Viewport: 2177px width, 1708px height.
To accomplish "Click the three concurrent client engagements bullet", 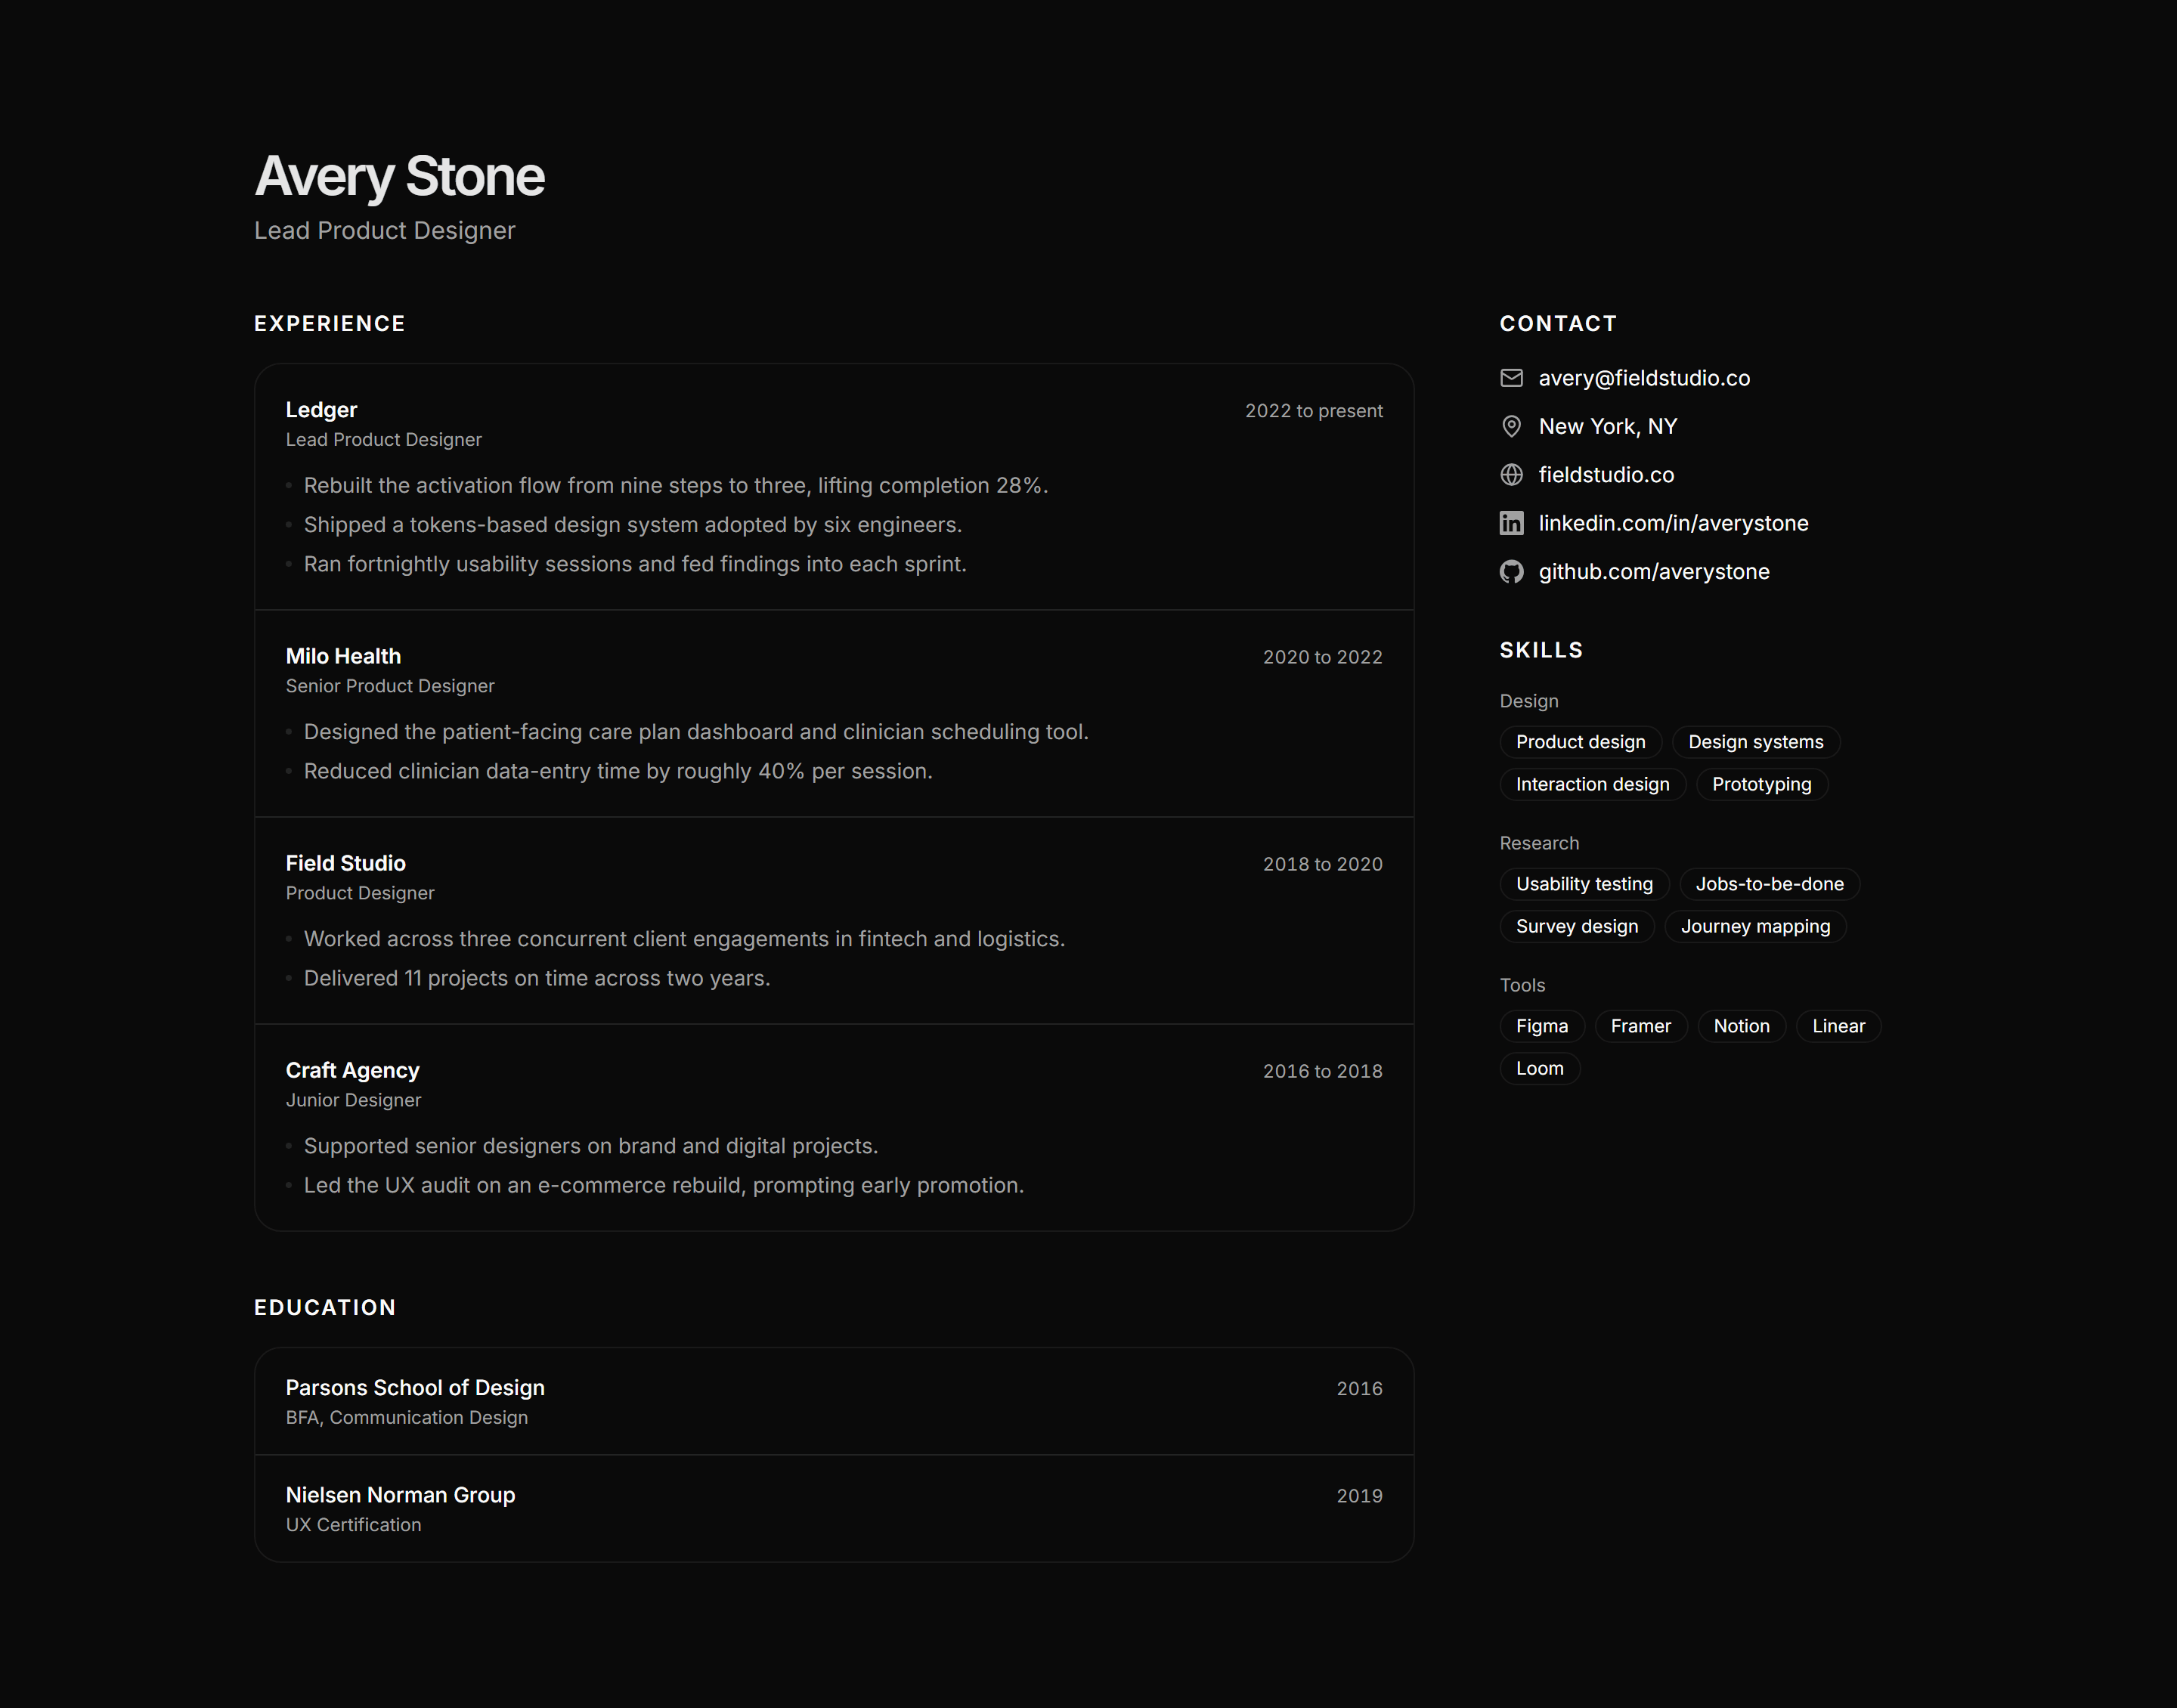I will (x=684, y=939).
